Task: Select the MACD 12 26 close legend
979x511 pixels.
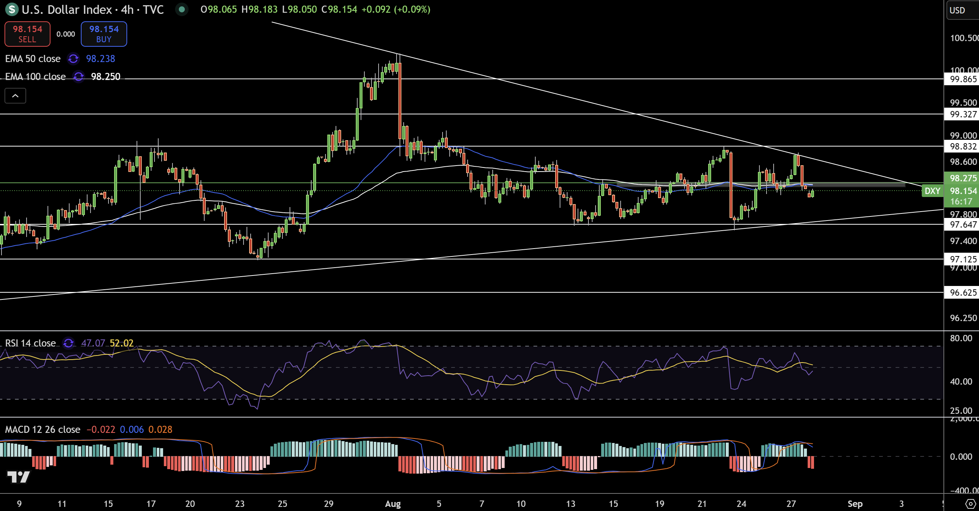Action: coord(43,430)
